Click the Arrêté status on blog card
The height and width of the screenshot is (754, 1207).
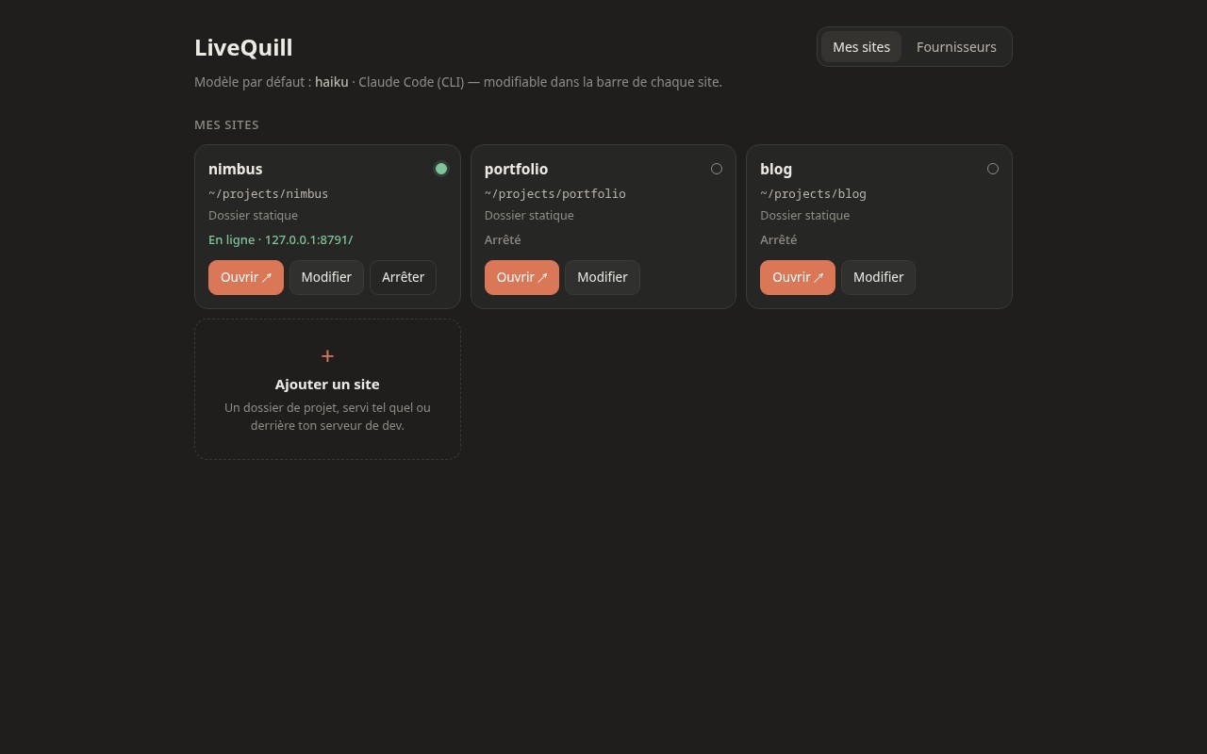pos(779,240)
